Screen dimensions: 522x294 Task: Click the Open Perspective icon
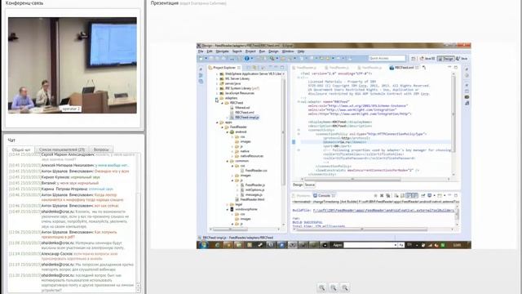coord(414,58)
